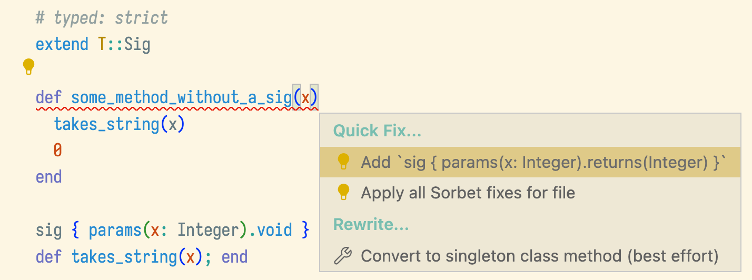Click def takes_string method name at bottom

pos(124,257)
